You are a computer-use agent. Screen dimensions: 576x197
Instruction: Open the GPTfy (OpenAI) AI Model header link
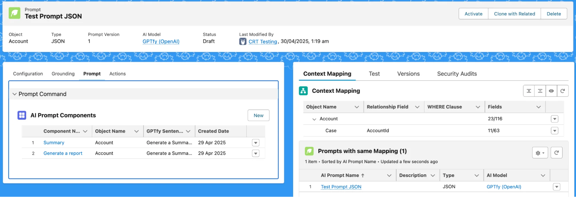click(161, 42)
